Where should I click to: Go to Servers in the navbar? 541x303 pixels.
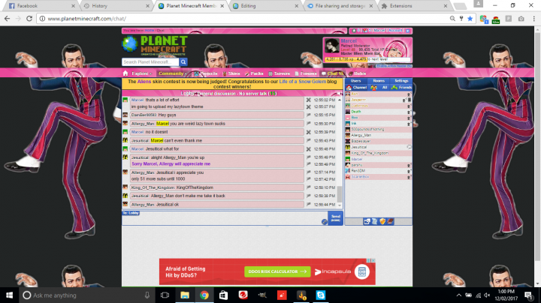pyautogui.click(x=279, y=73)
